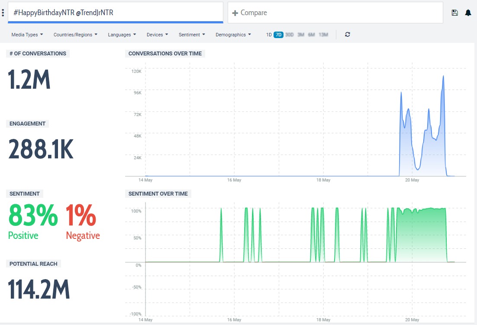Click the 120K axis label

[x=136, y=71]
